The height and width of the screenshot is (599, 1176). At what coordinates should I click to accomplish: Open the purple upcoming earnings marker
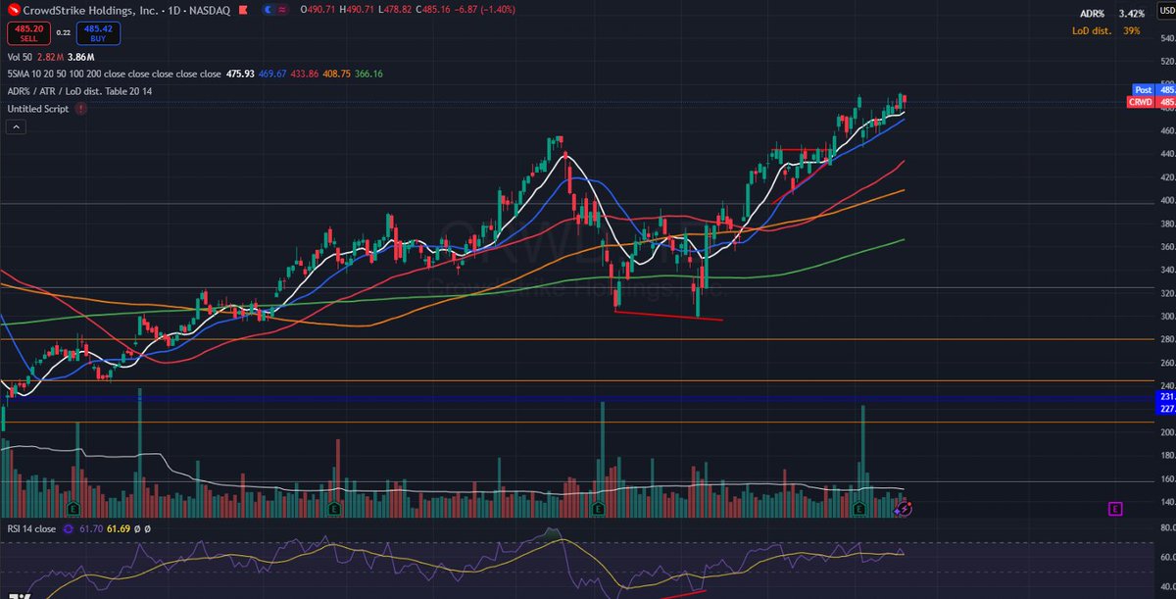pos(1115,508)
